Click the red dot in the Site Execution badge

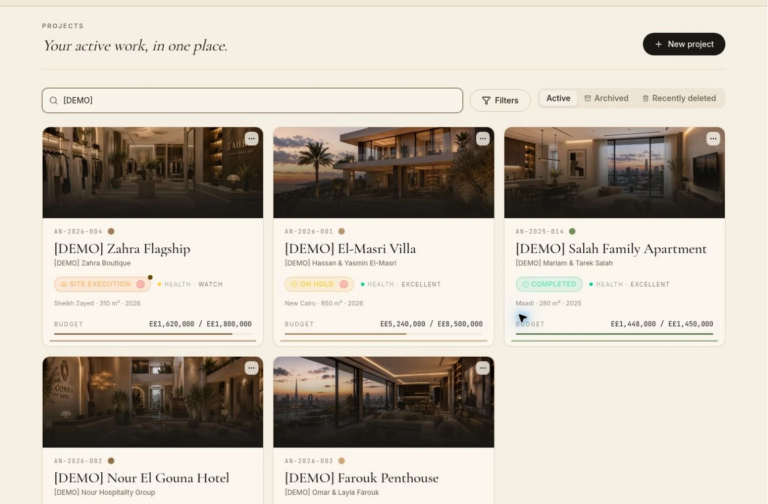click(x=141, y=284)
